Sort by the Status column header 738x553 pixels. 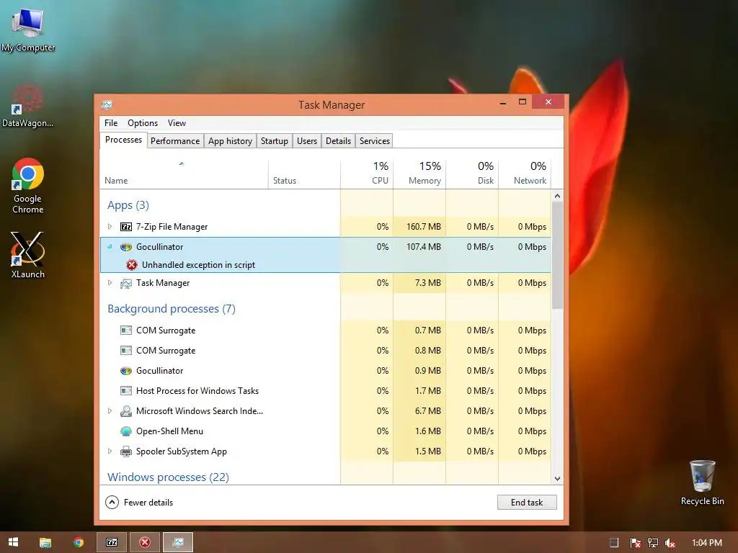tap(304, 174)
